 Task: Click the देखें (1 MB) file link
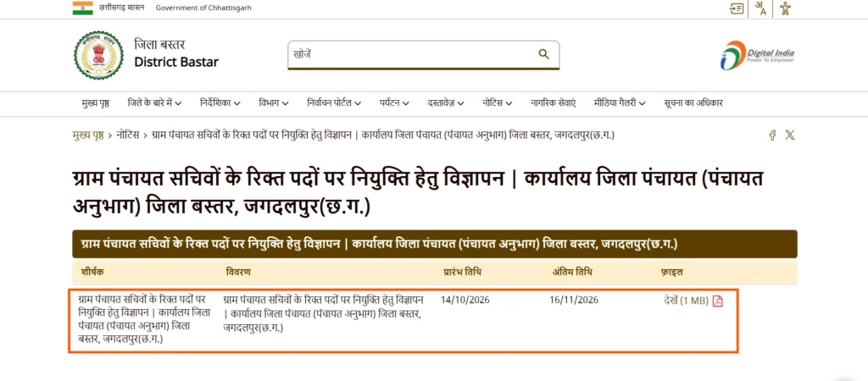pos(686,301)
